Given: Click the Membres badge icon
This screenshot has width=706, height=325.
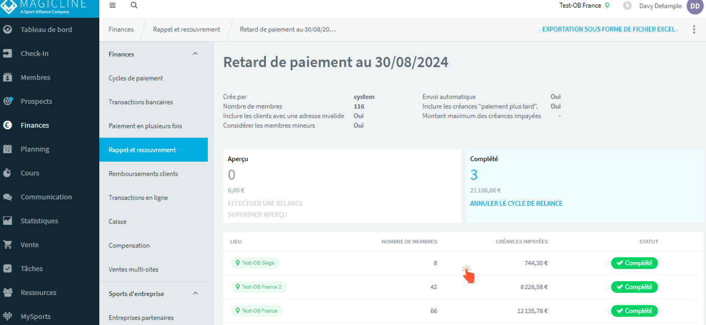Looking at the screenshot, I should pos(8,78).
